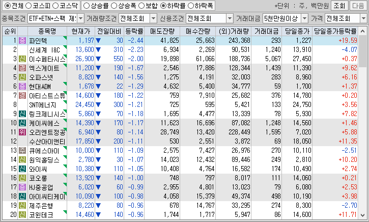Click the down arrow beside 파인텍 price 1,197
This screenshot has height=222, width=369.
coord(98,41)
